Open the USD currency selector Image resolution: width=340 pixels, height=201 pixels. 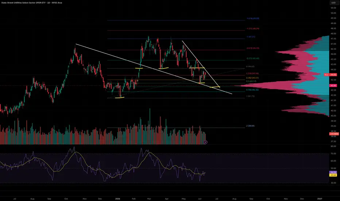pos(333,3)
